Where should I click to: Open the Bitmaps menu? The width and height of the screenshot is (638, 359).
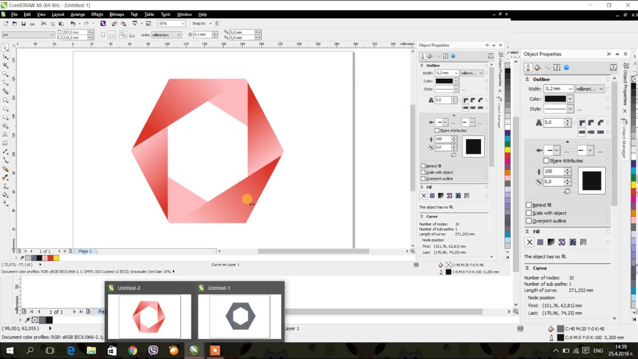point(116,14)
